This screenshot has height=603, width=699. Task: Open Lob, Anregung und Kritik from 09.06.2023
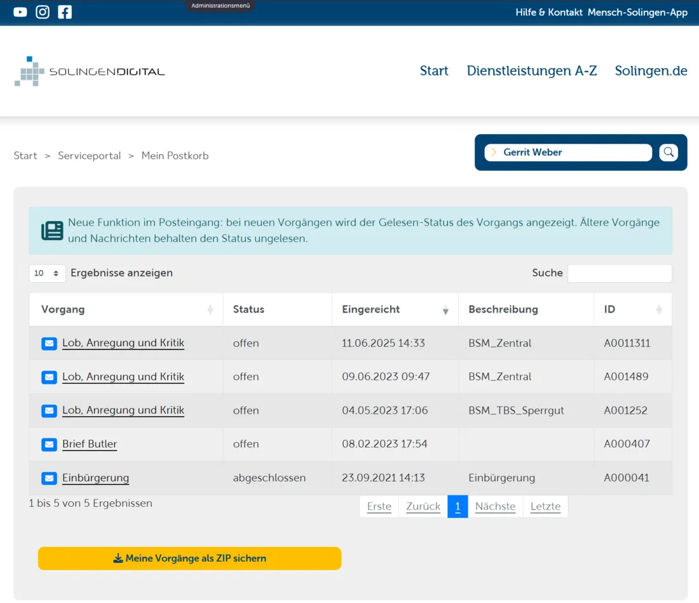pos(123,377)
